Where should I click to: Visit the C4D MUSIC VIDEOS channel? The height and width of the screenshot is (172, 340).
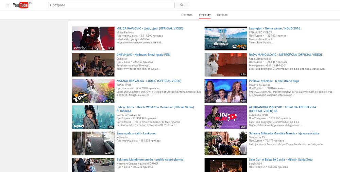(x=260, y=32)
